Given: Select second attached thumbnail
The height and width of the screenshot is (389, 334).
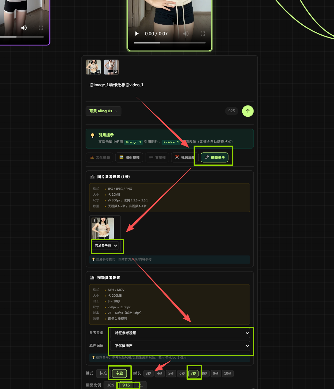Looking at the screenshot, I should click(x=111, y=67).
